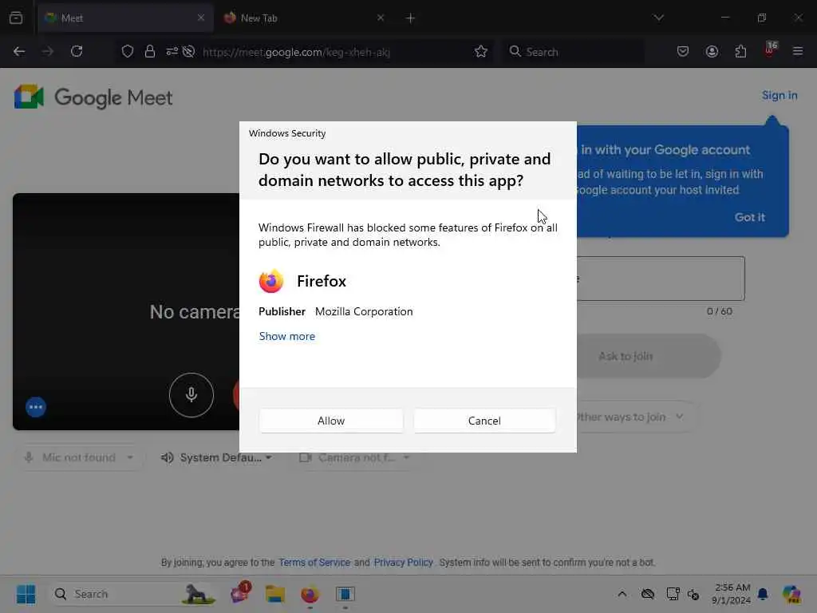Open the clock showing 2:56 AM

pos(732,594)
